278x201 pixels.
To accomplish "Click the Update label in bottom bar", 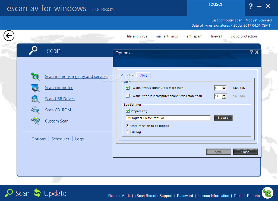I will pyautogui.click(x=55, y=193).
